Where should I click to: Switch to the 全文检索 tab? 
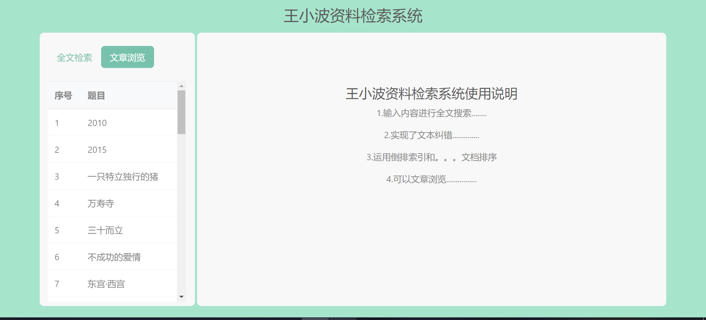(x=74, y=57)
